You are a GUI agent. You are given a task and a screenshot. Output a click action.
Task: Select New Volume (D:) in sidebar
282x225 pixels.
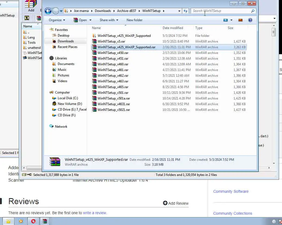tap(70, 104)
